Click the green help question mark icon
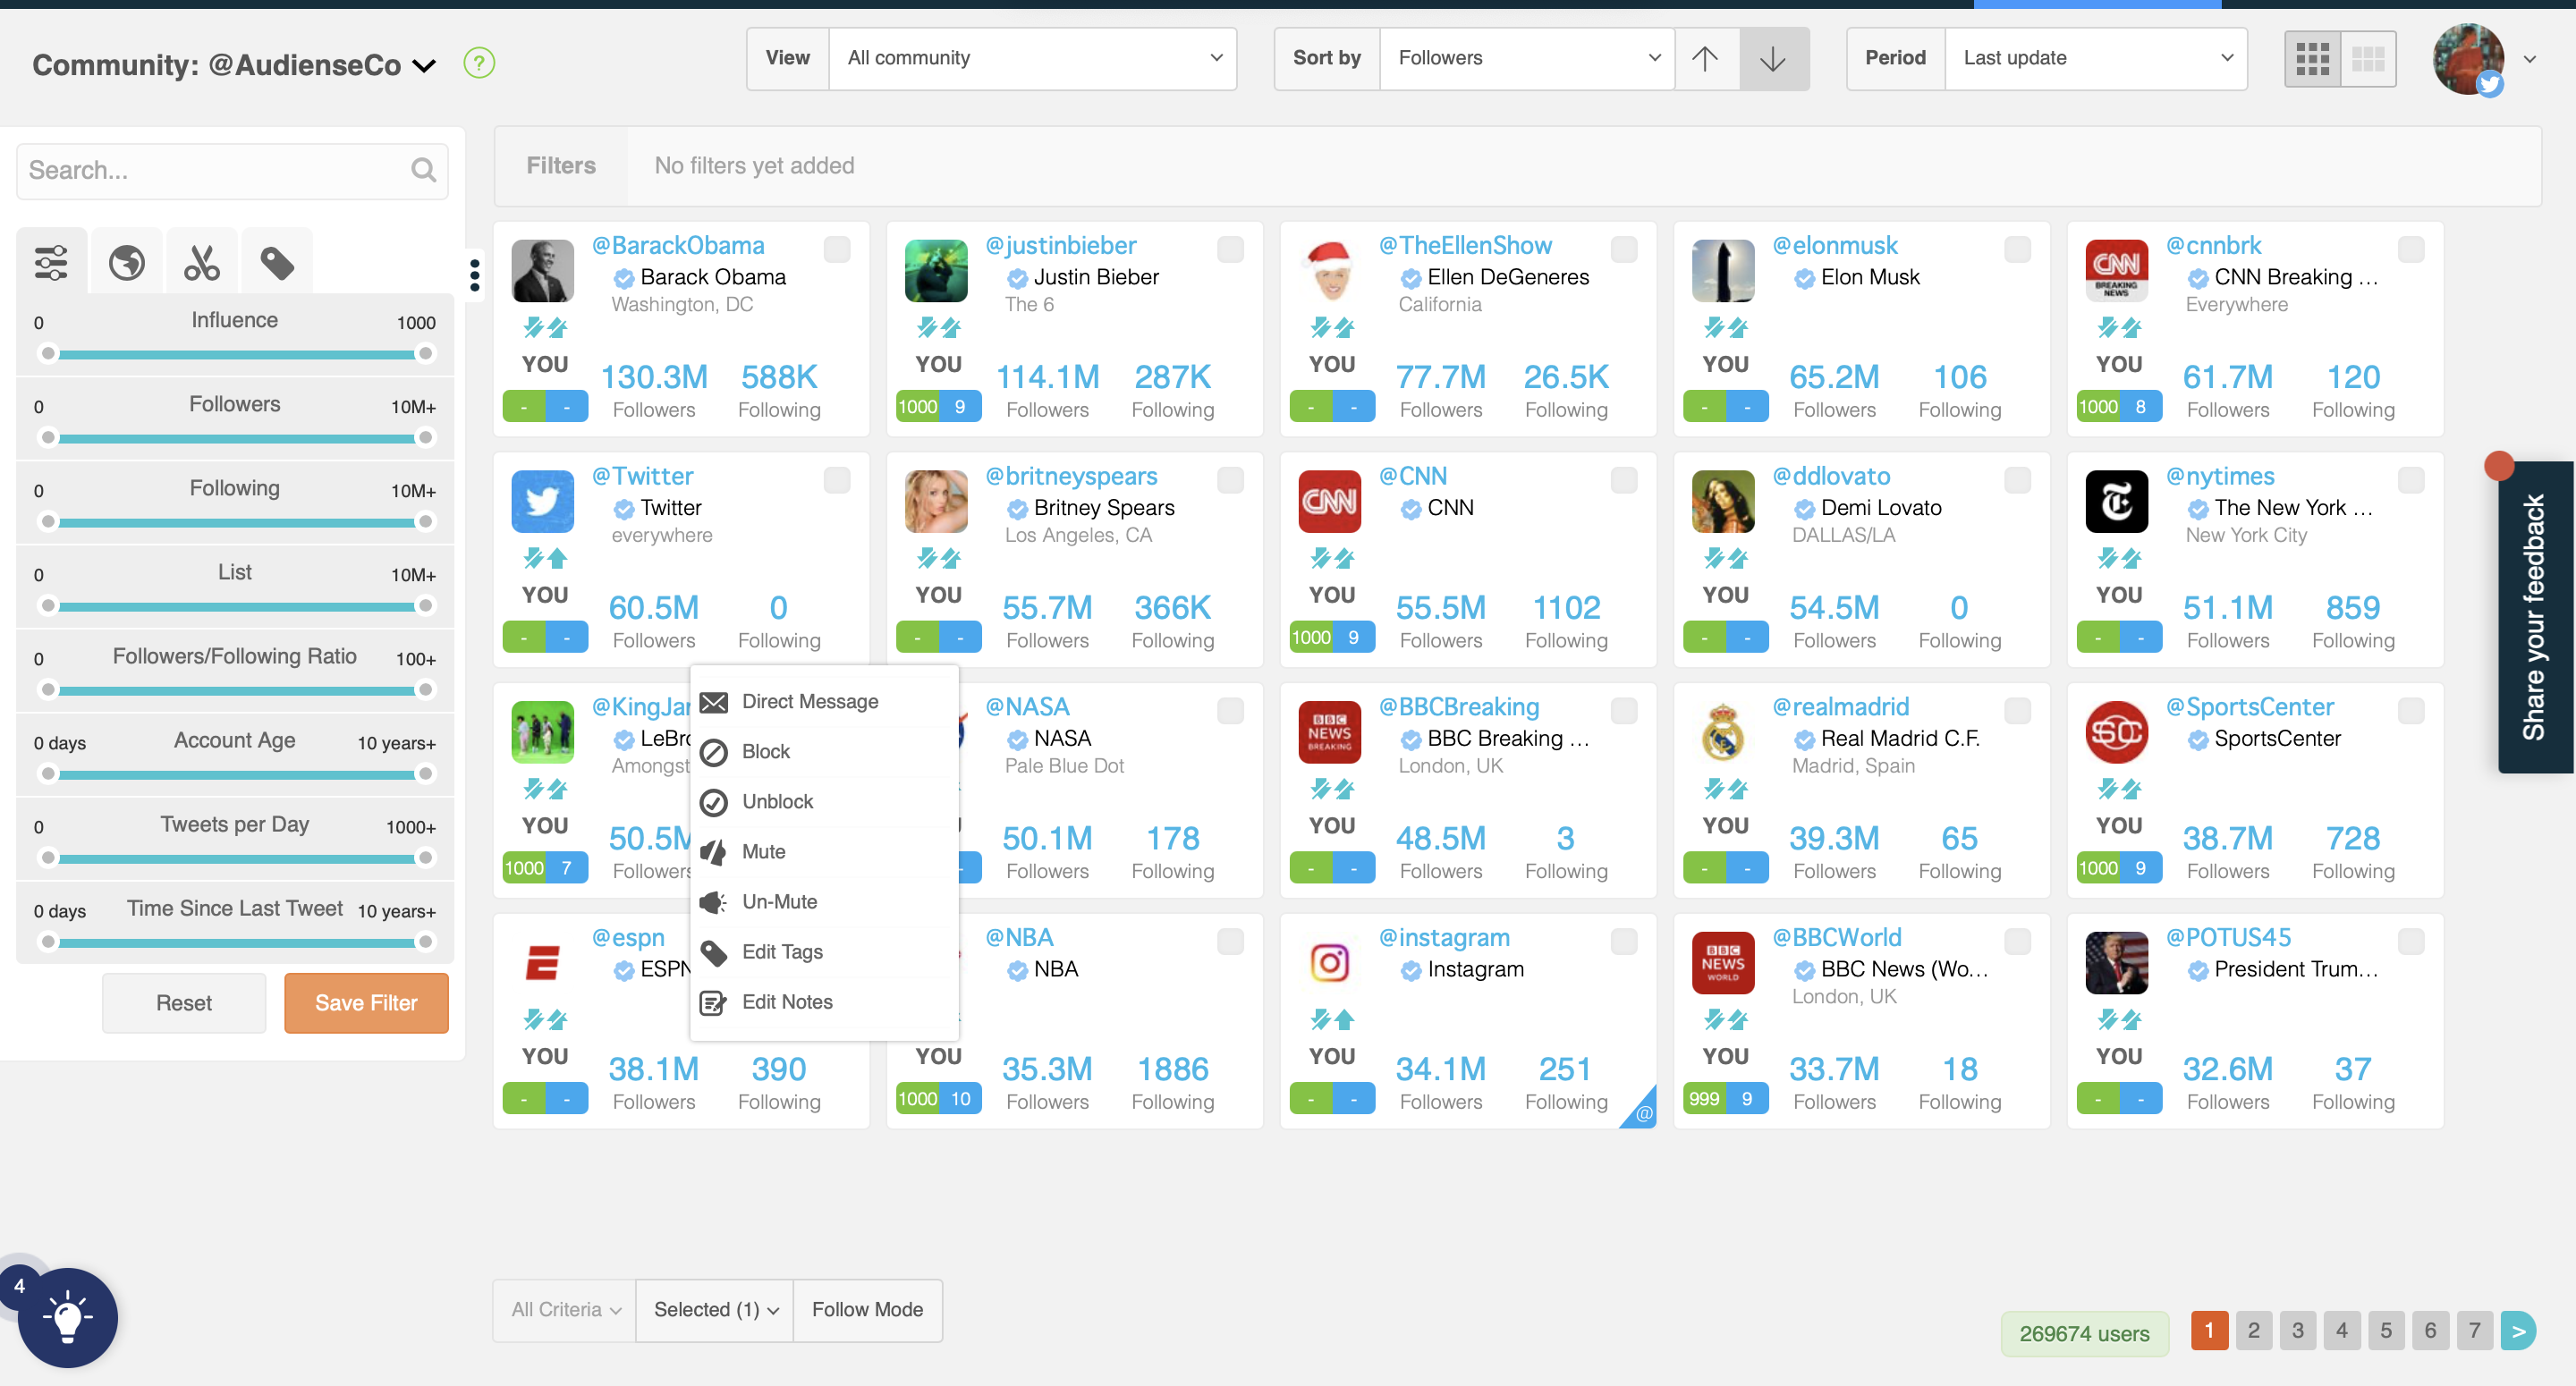This screenshot has height=1386, width=2576. click(x=479, y=63)
